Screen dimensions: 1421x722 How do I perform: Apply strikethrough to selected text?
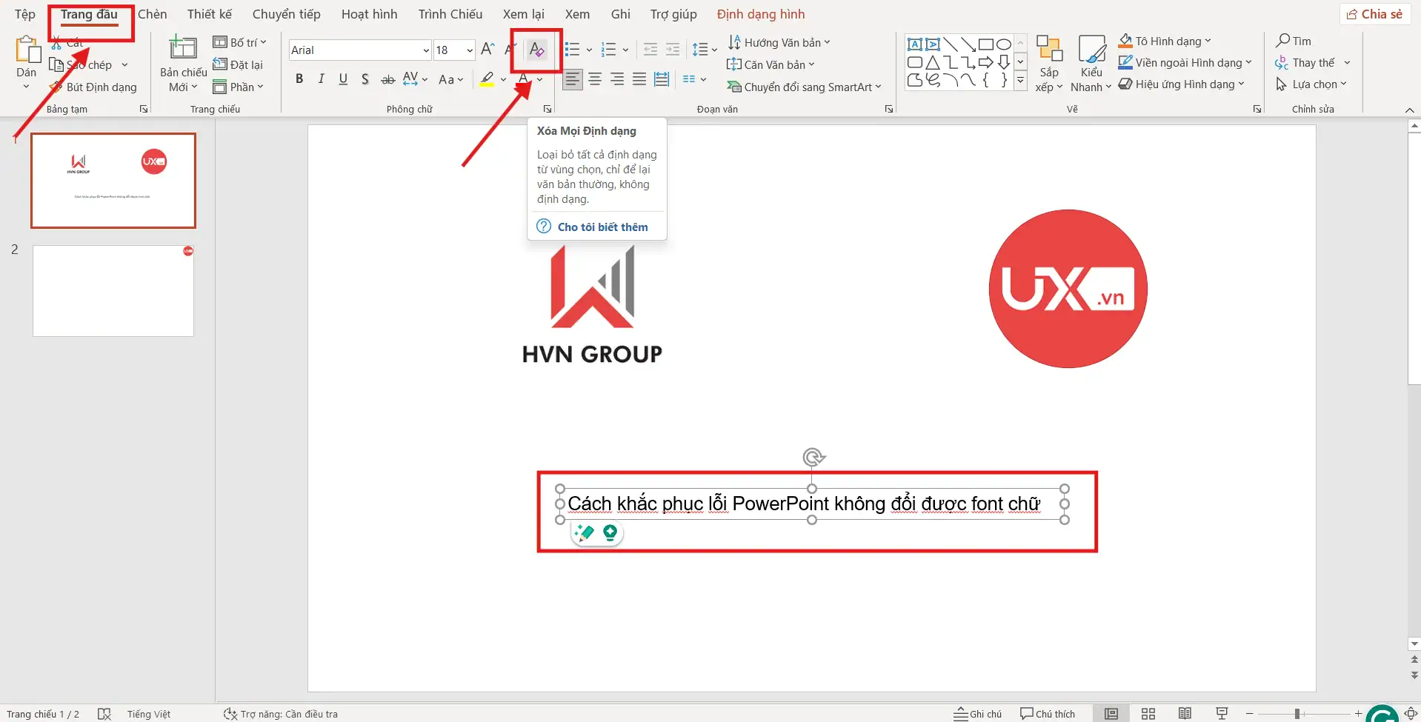pyautogui.click(x=387, y=78)
